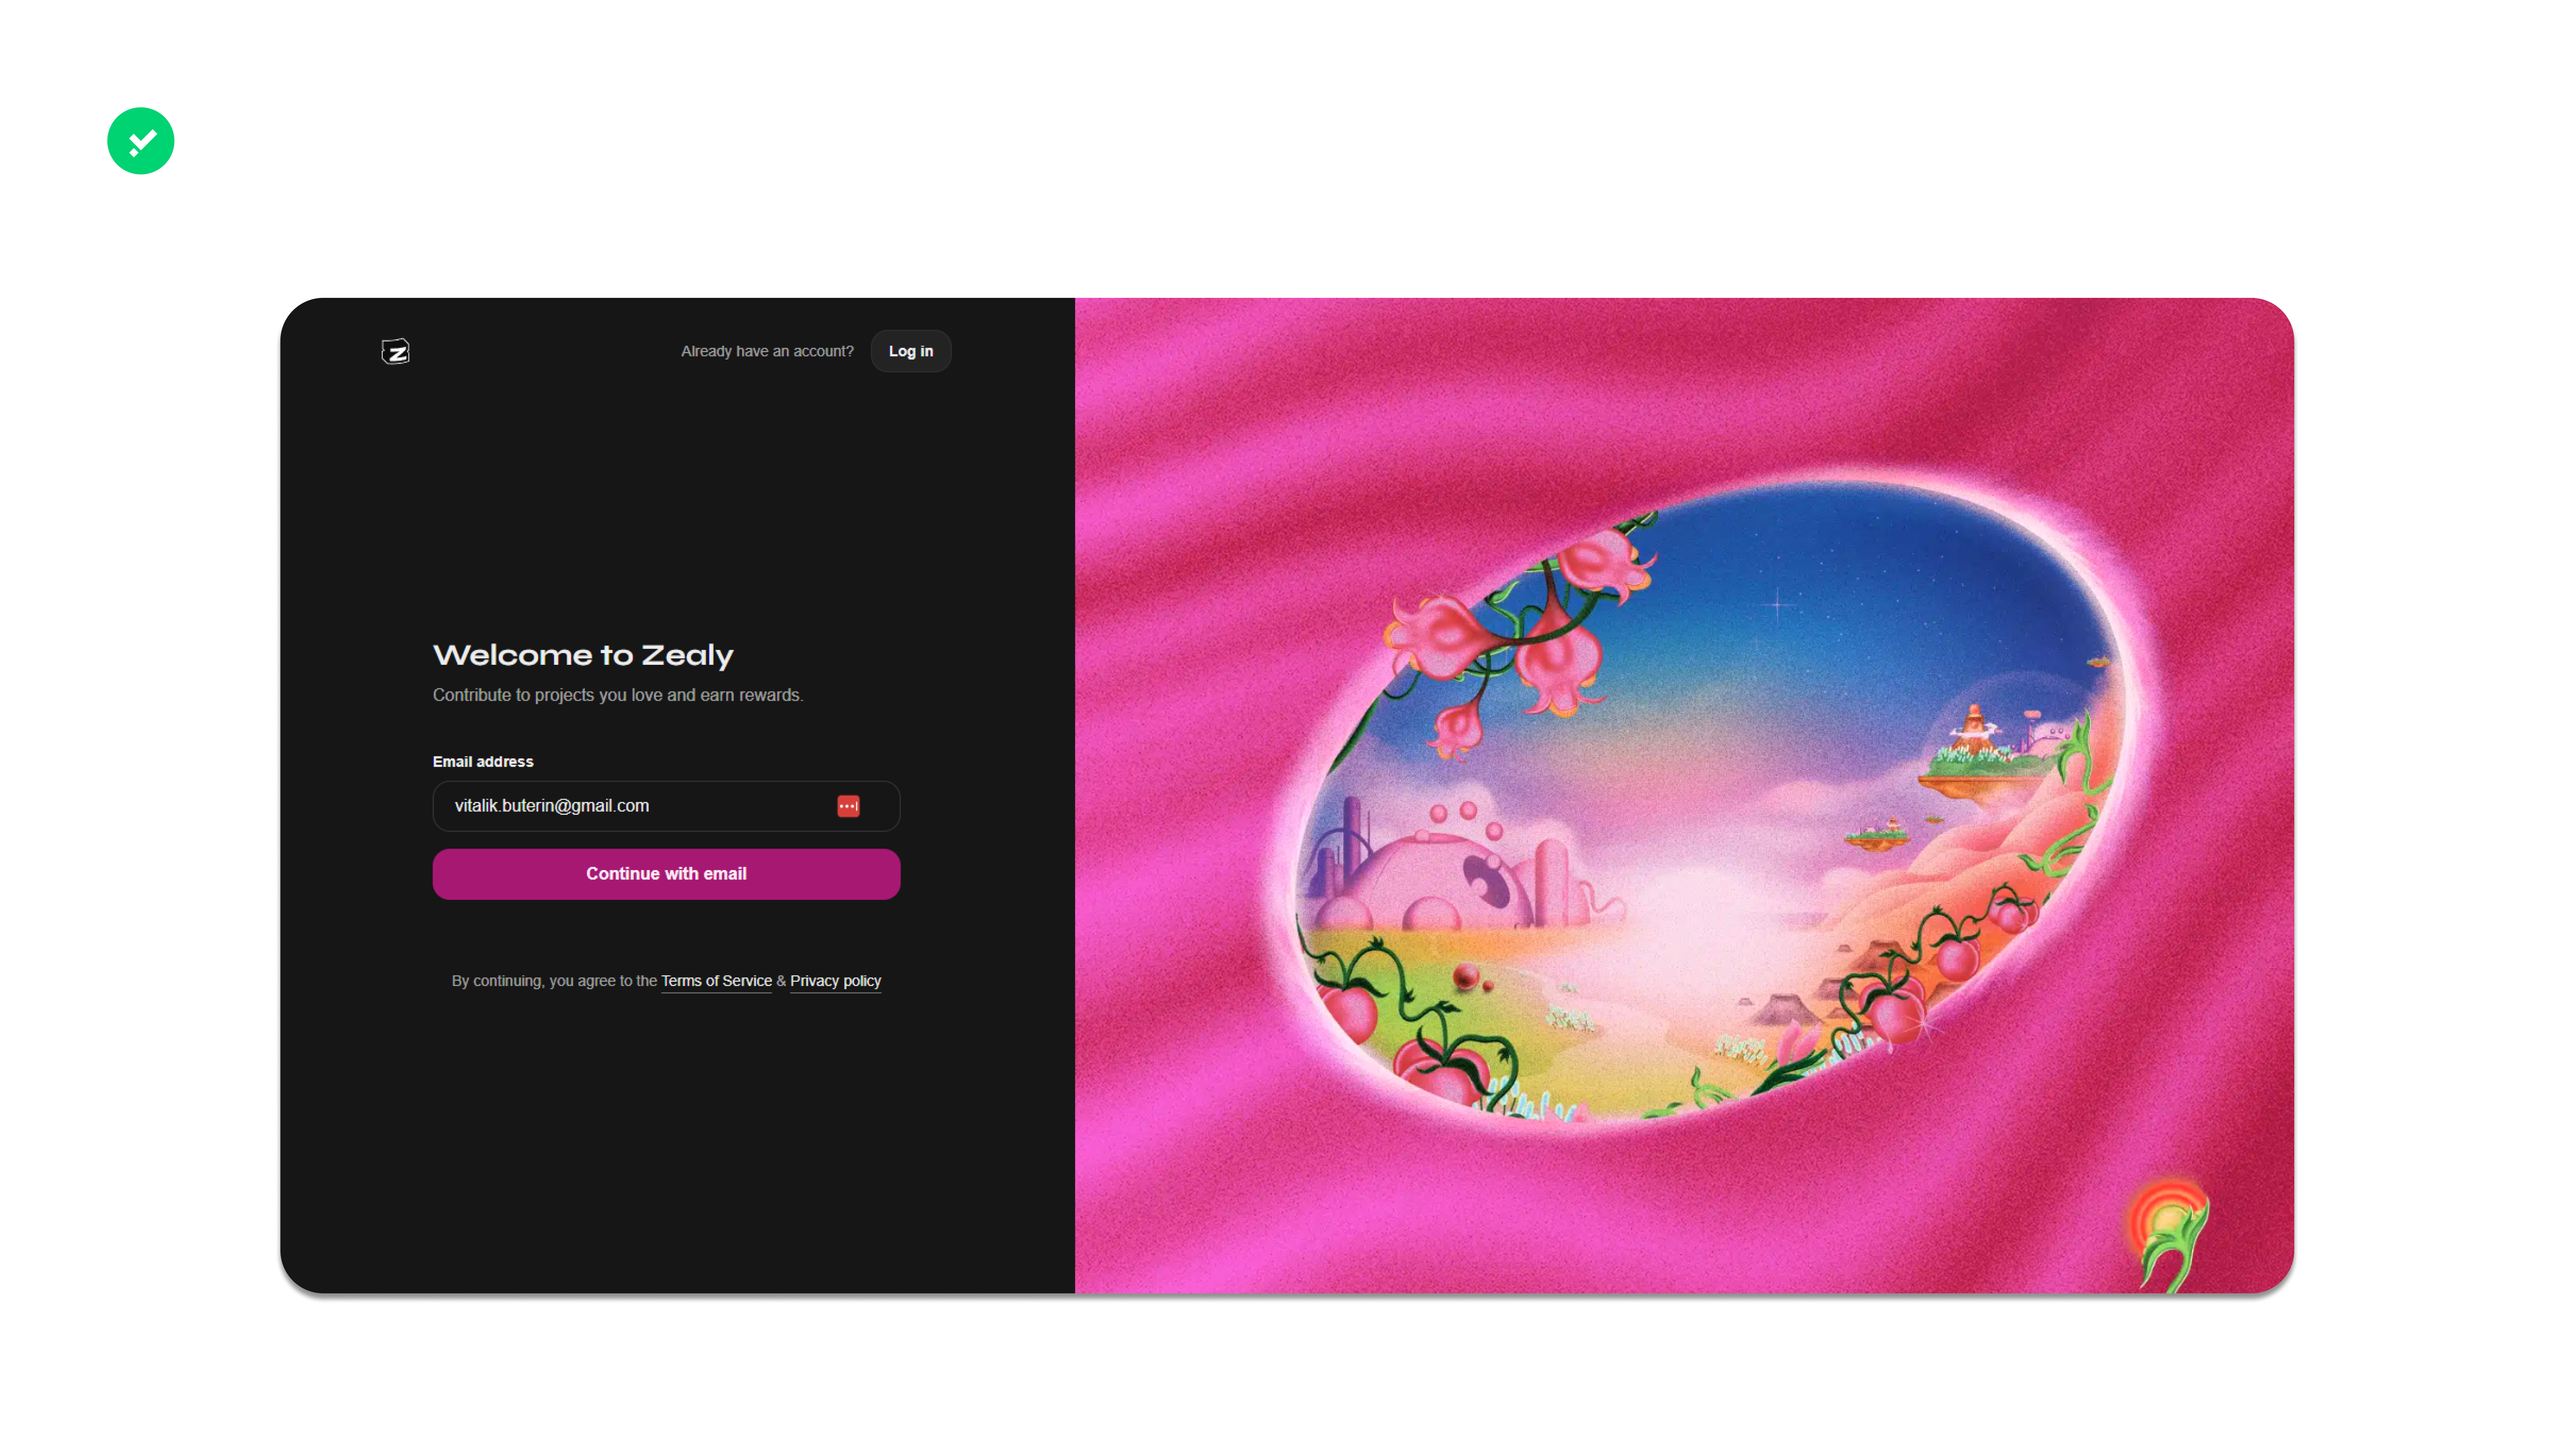Submit with Continue with email button
Screen dimensions: 2576x1449
click(666, 874)
